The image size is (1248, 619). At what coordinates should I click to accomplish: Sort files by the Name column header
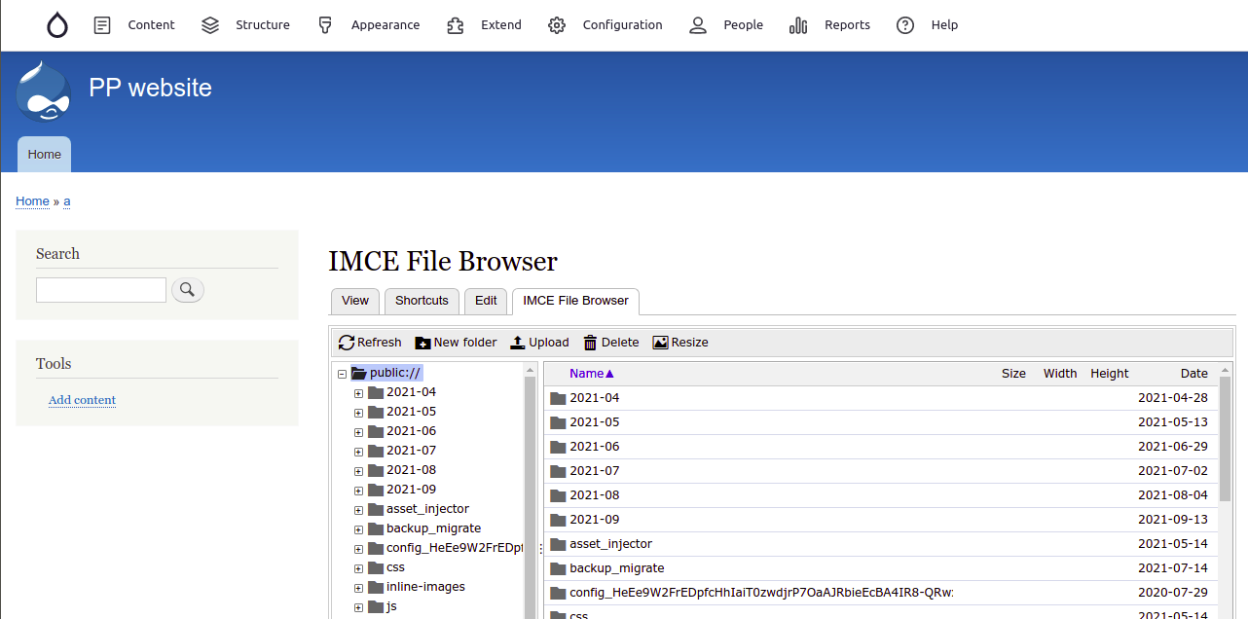click(587, 373)
